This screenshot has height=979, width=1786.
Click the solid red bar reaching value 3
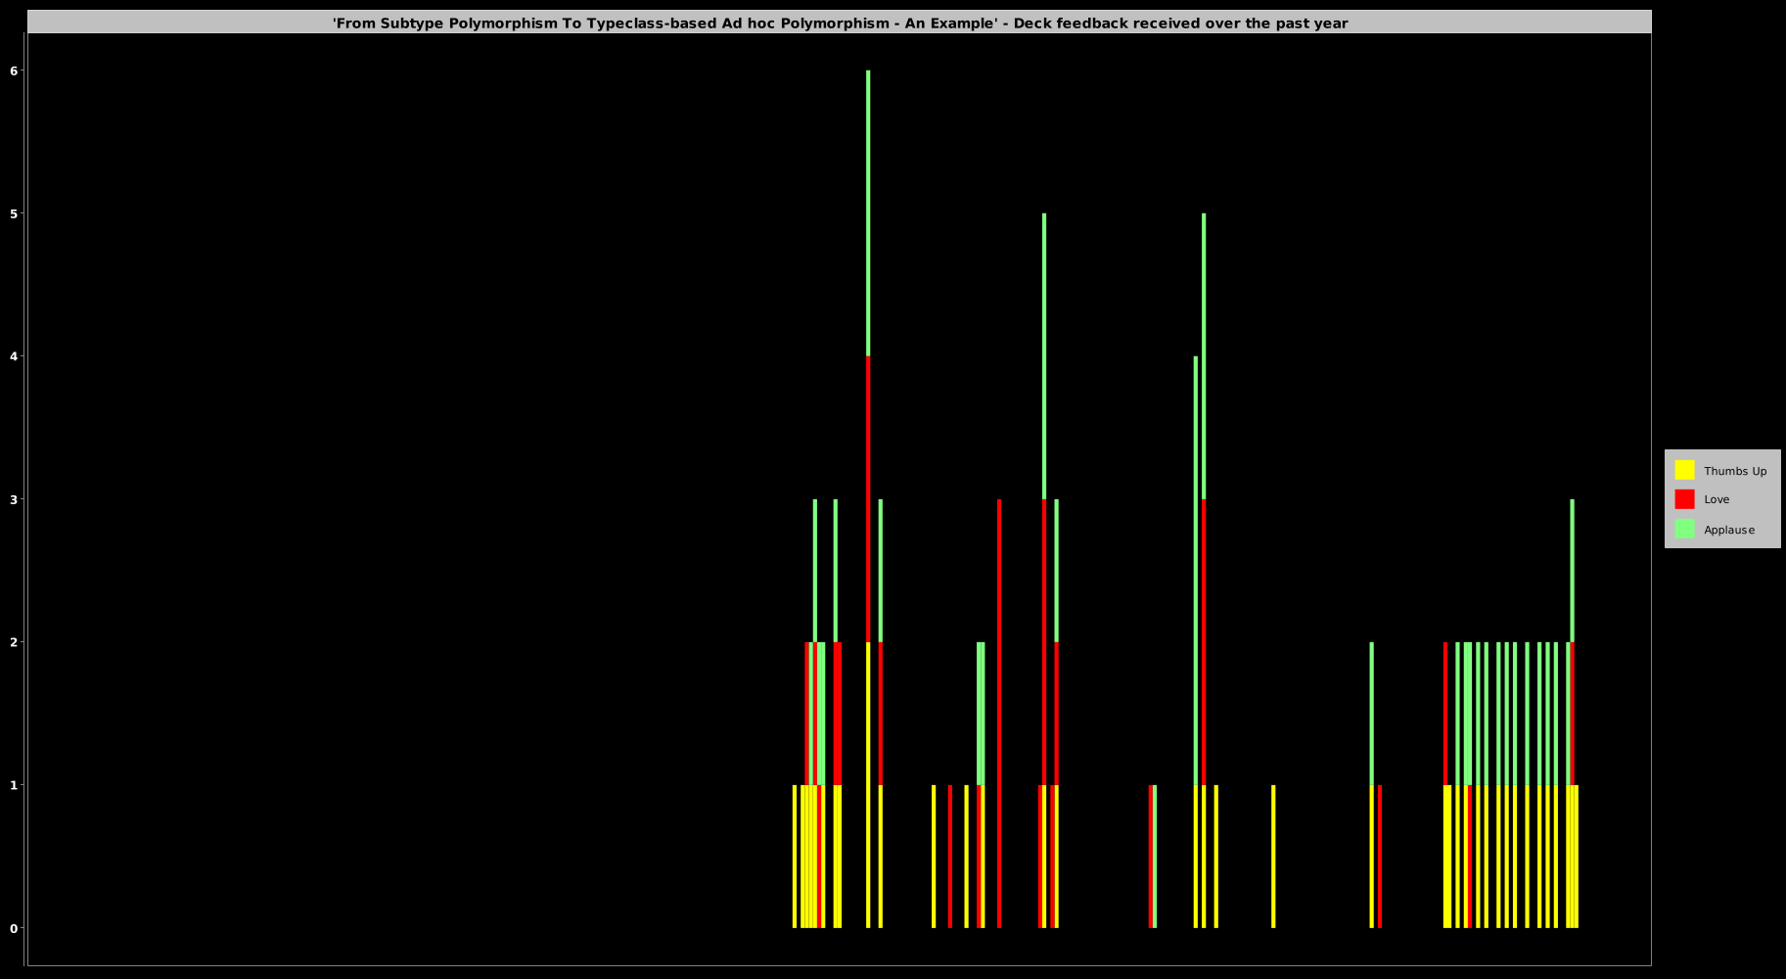click(999, 714)
